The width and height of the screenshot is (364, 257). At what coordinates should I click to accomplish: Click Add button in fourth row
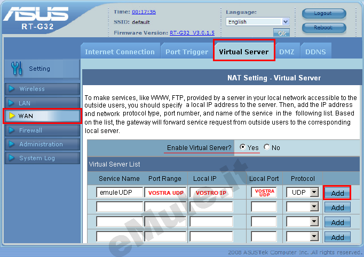[x=337, y=237]
